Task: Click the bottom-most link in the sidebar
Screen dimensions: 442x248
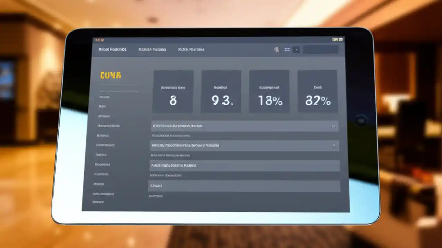Action: pos(98,202)
